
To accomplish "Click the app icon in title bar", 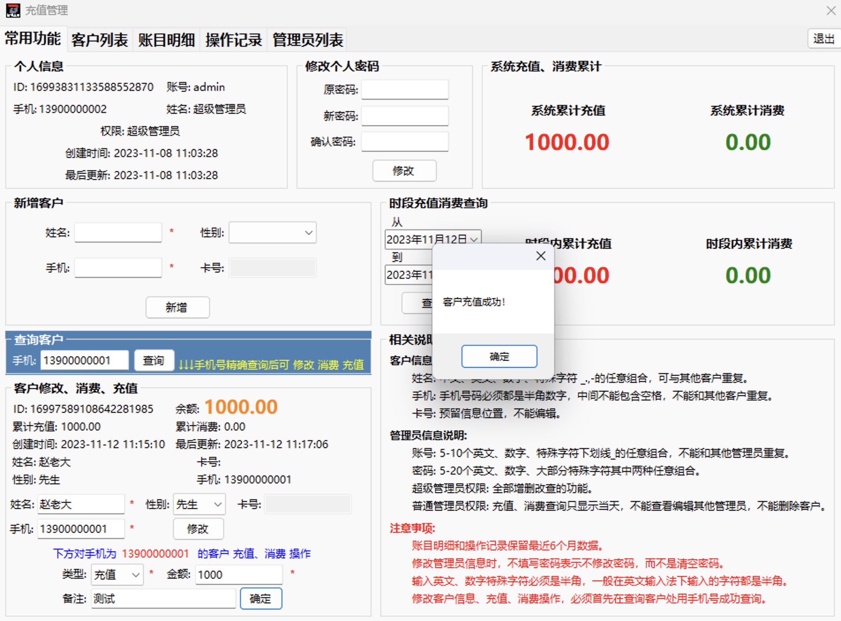I will [13, 10].
